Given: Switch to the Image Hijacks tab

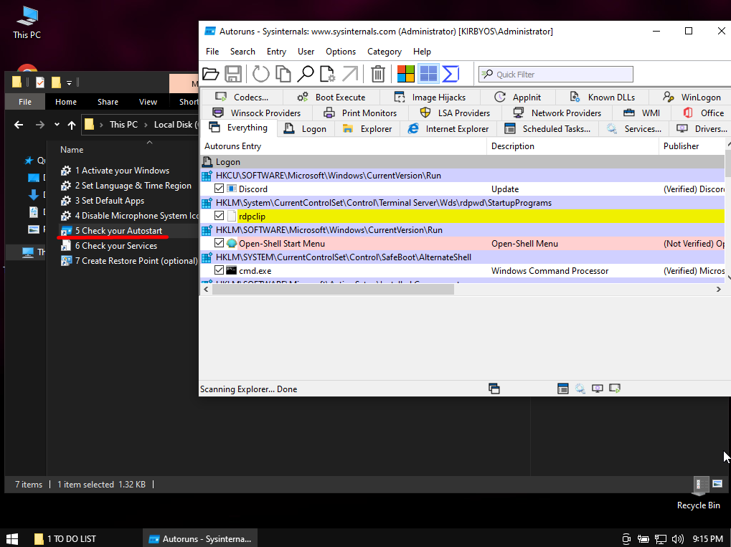Looking at the screenshot, I should [430, 97].
